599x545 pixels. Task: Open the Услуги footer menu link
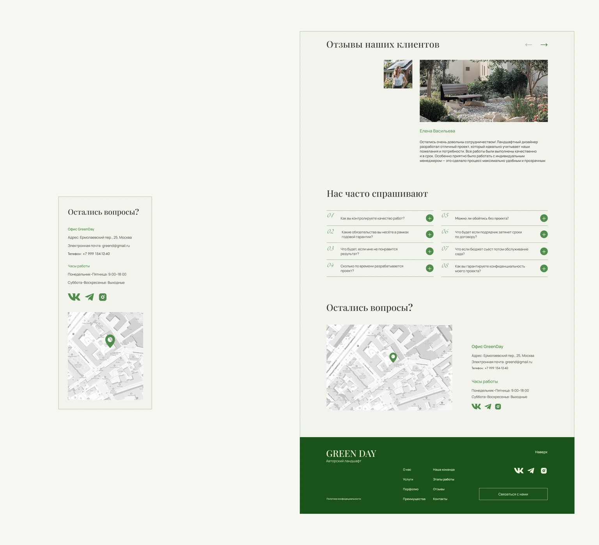point(408,479)
